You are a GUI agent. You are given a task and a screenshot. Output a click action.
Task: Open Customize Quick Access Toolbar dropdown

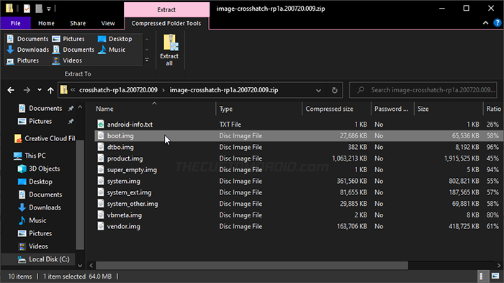click(x=49, y=9)
